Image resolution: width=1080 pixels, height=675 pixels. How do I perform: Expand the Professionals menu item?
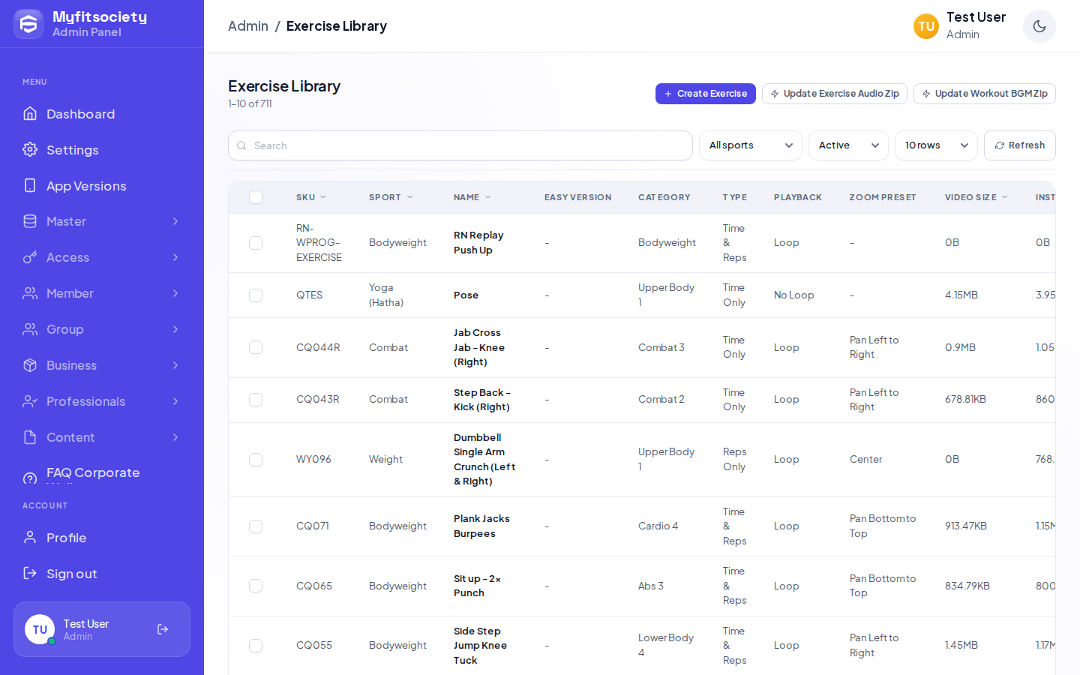(x=102, y=401)
